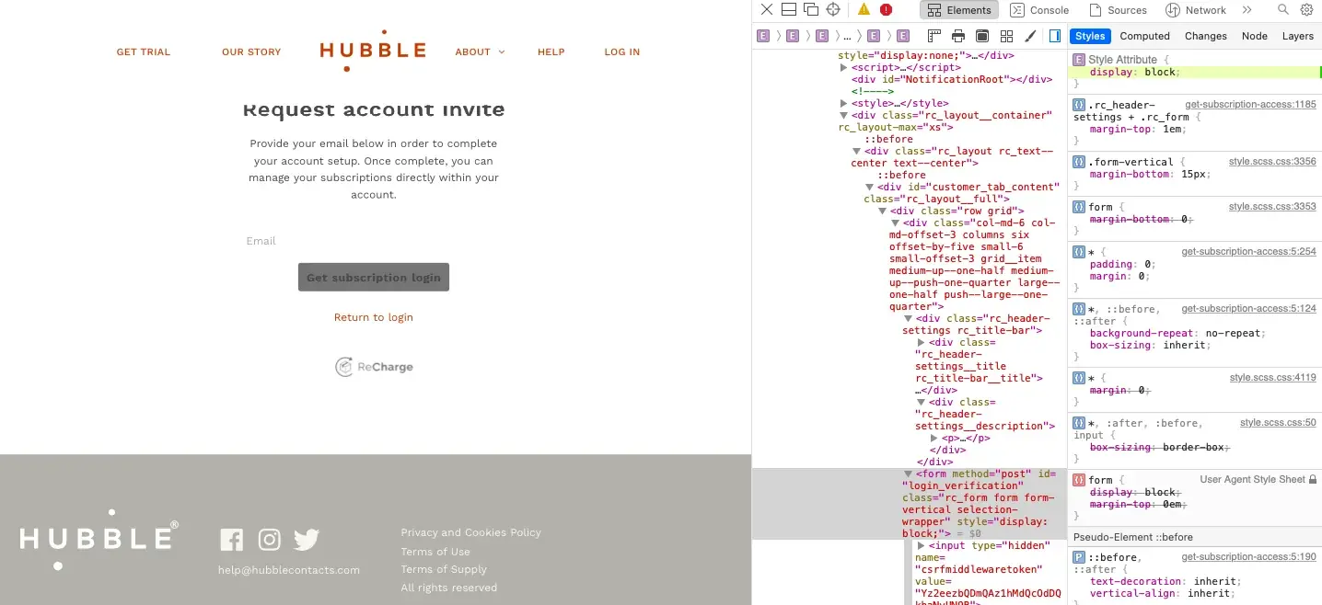
Task: Open the Help nav link
Action: click(x=551, y=52)
